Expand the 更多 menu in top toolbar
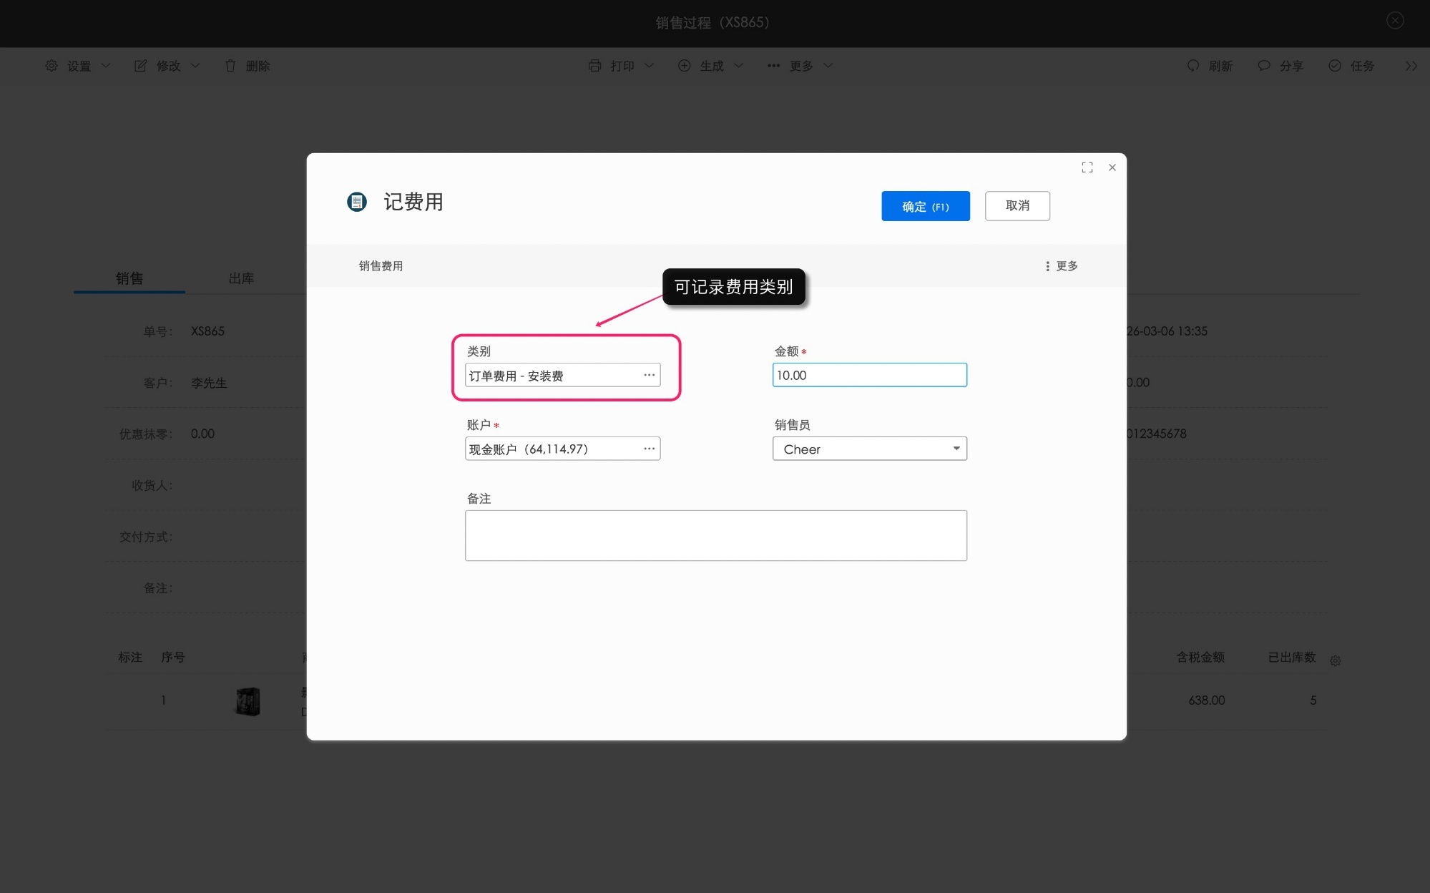1430x893 pixels. 799,65
